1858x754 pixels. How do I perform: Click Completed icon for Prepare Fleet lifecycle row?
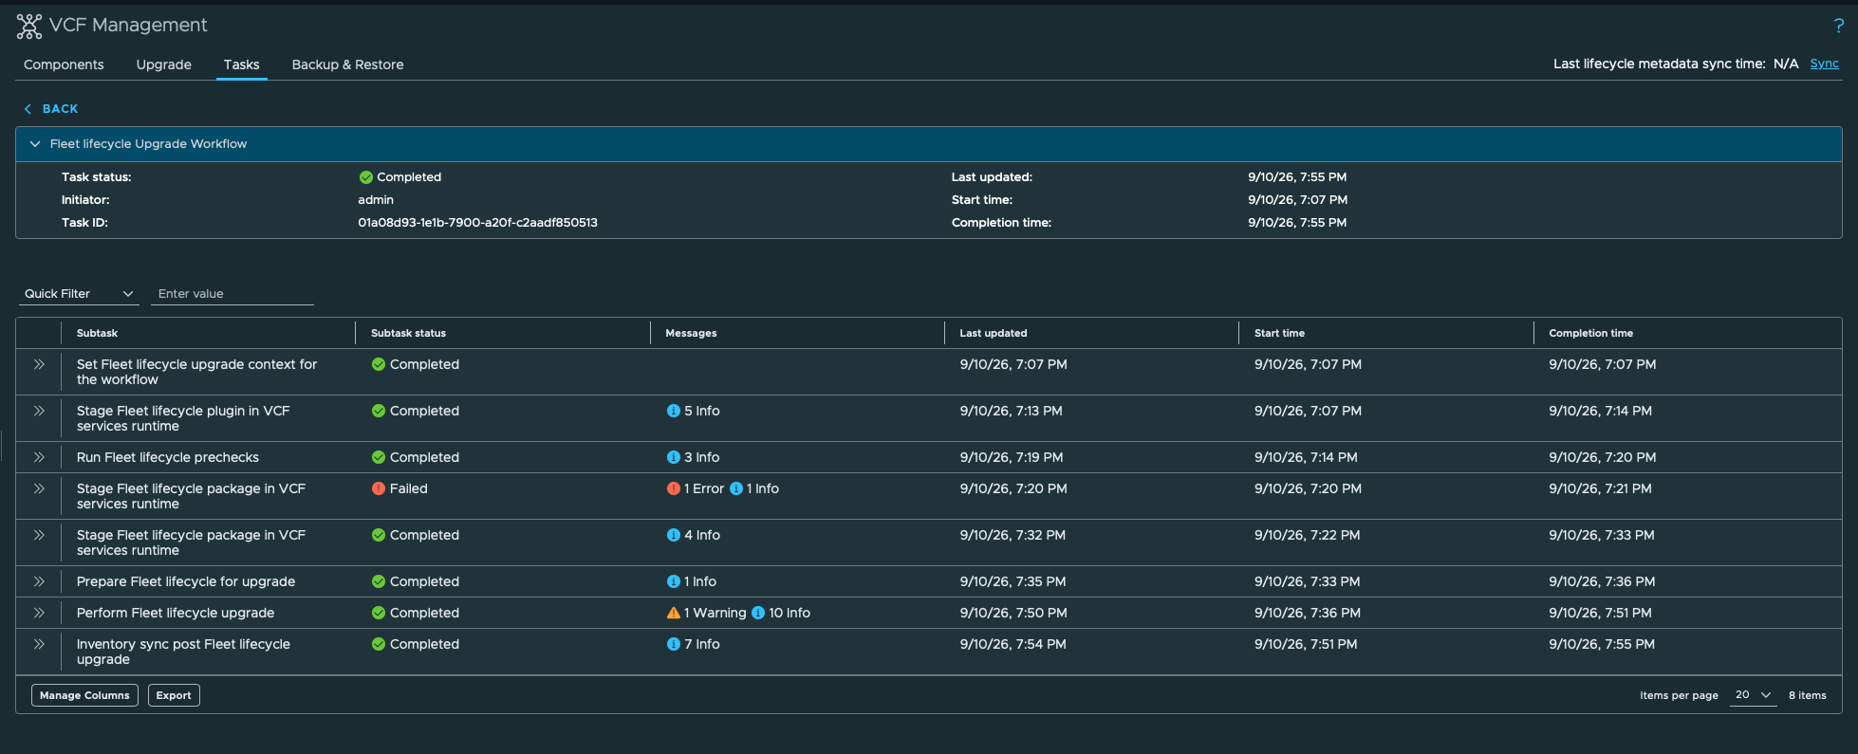[x=379, y=581]
